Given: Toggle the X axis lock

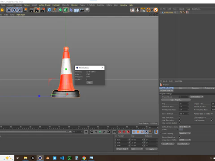Looking at the screenshot, I should [x=9, y=10].
